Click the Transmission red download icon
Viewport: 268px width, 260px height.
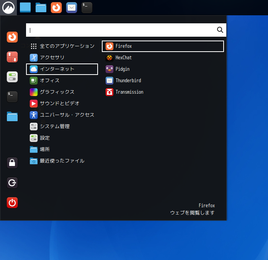coord(109,92)
